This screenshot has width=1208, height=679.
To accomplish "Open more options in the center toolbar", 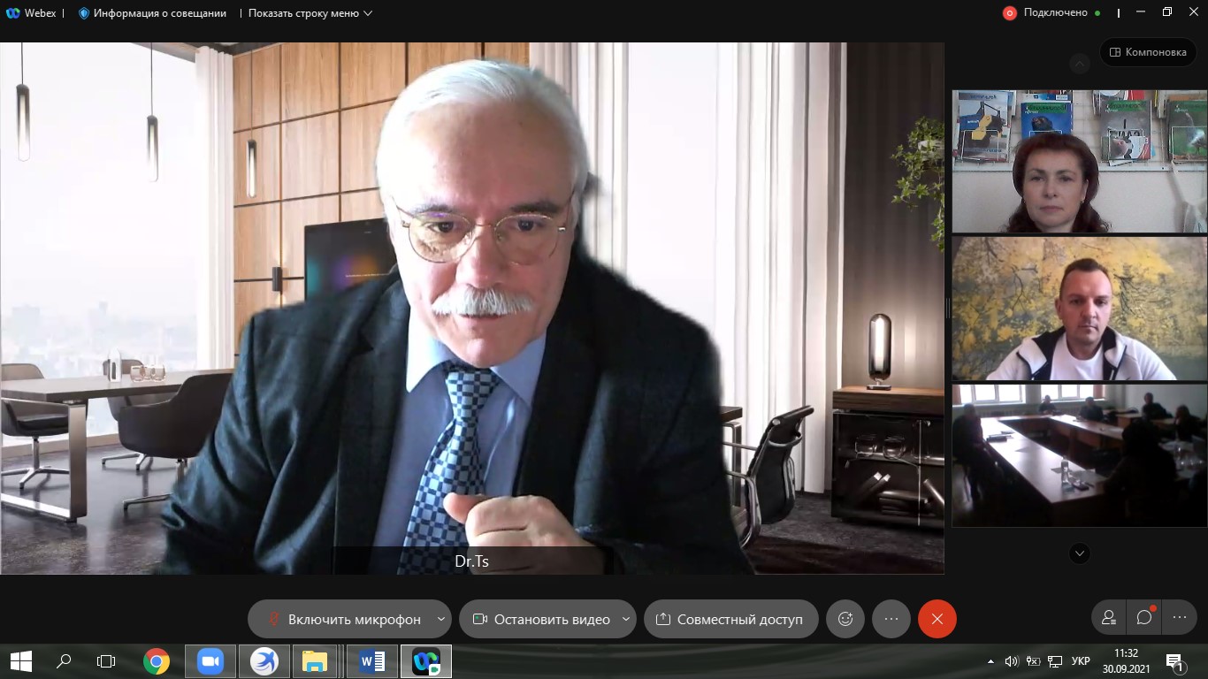I will pos(891,619).
